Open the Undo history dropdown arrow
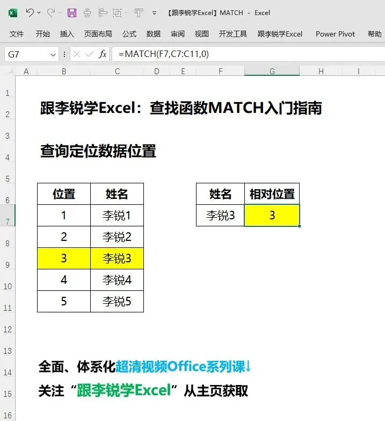The width and height of the screenshot is (385, 421). tap(39, 12)
